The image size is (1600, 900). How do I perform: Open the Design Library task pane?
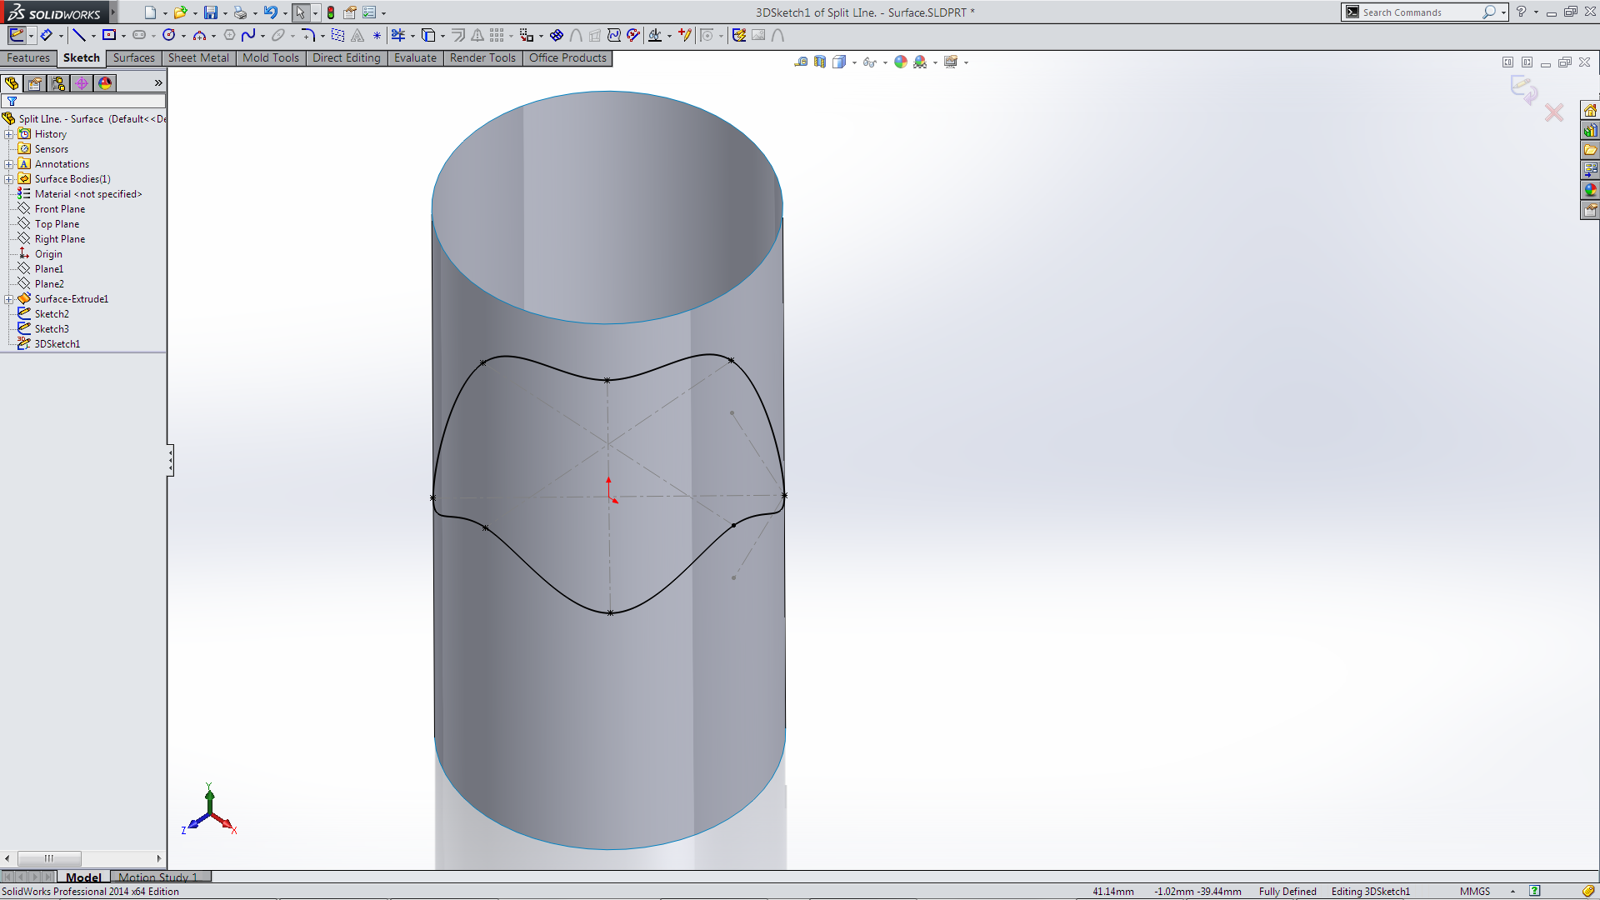pyautogui.click(x=1590, y=131)
